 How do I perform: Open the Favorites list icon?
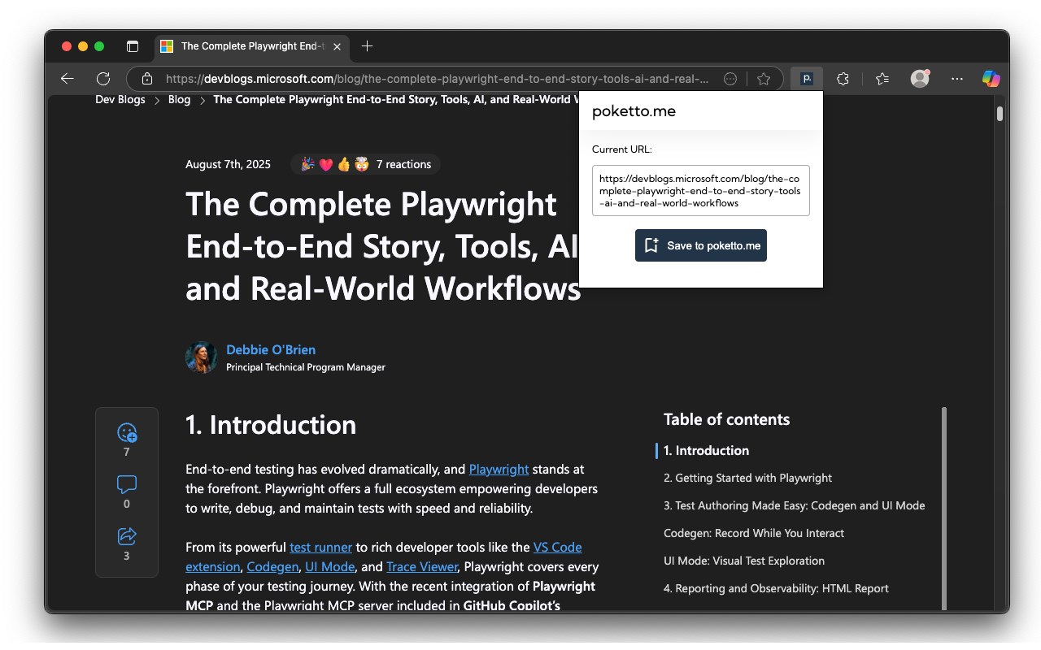(882, 79)
